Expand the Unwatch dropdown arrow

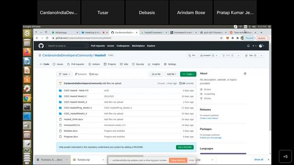click(216, 55)
